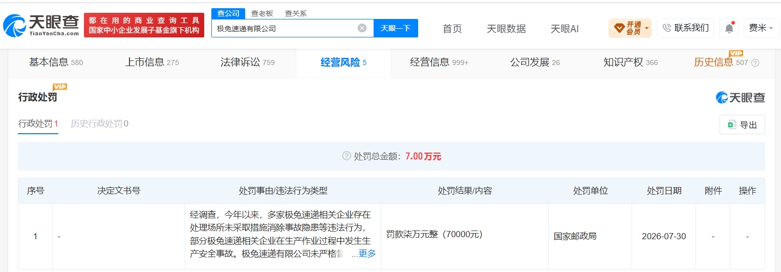Click the penalty reason text starting 经调查

pos(280,234)
